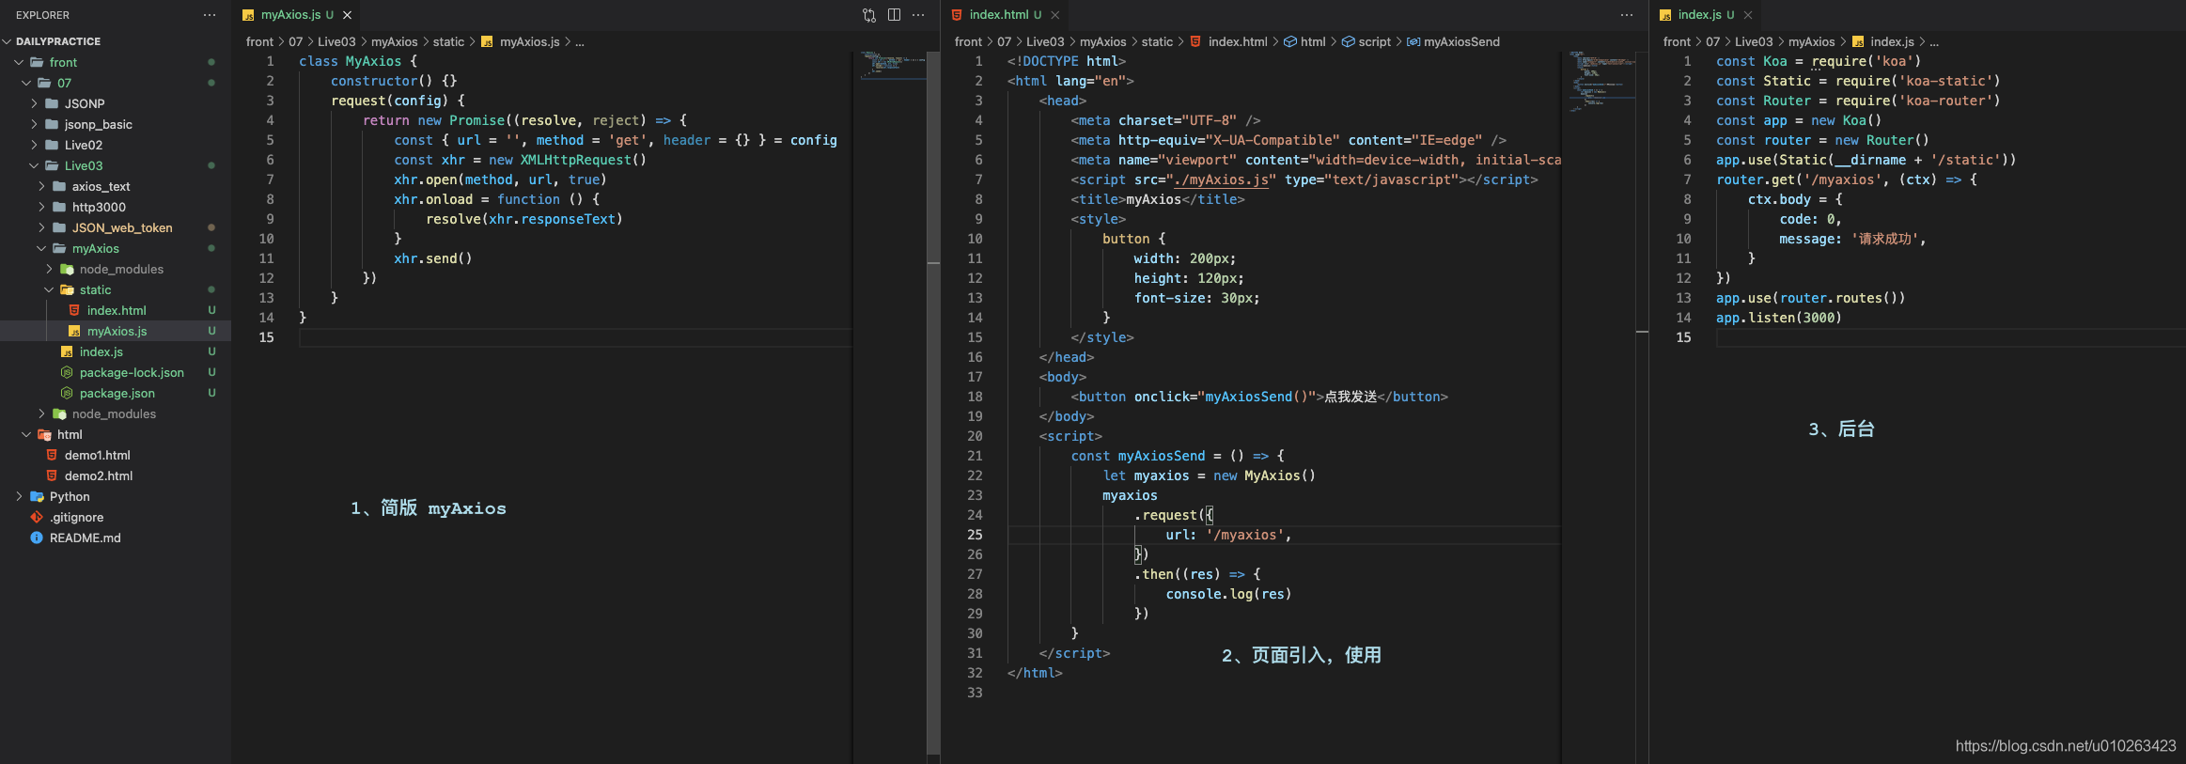This screenshot has width=2186, height=764.
Task: Click line number 25 in index.html editor
Action: click(x=975, y=535)
